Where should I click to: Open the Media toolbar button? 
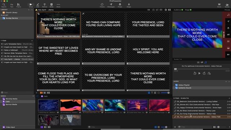[x=227, y=5]
